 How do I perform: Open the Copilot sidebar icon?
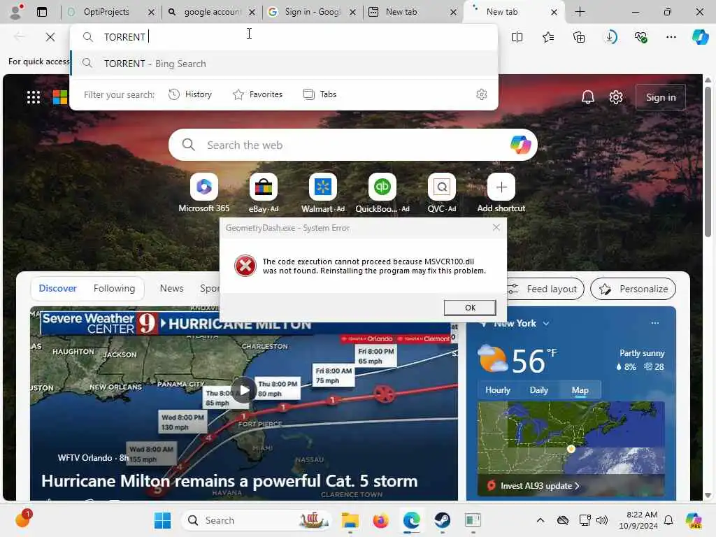click(700, 37)
